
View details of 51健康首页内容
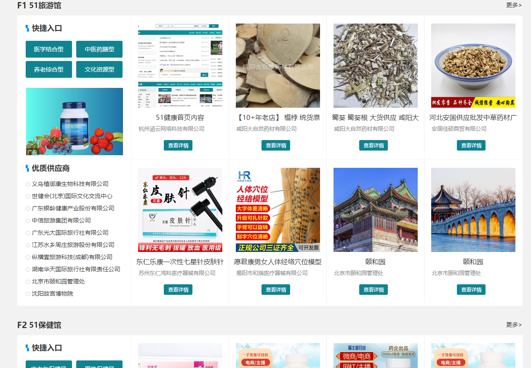[178, 146]
